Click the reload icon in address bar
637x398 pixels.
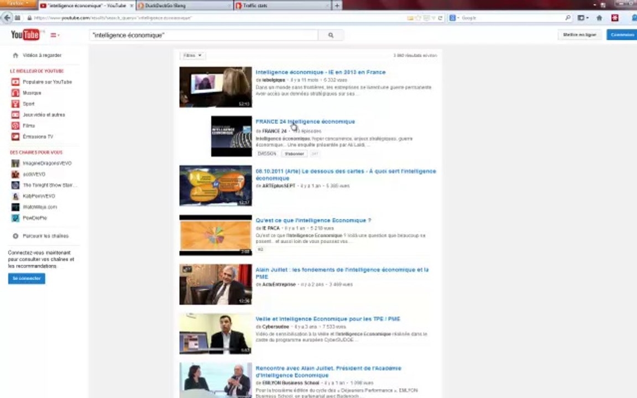440,18
